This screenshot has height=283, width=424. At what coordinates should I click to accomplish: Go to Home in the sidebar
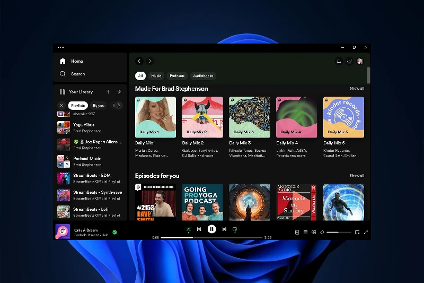pyautogui.click(x=72, y=61)
